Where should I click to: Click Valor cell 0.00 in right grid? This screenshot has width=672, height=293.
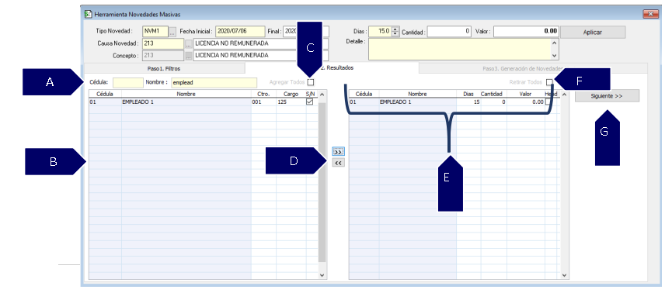pos(525,102)
